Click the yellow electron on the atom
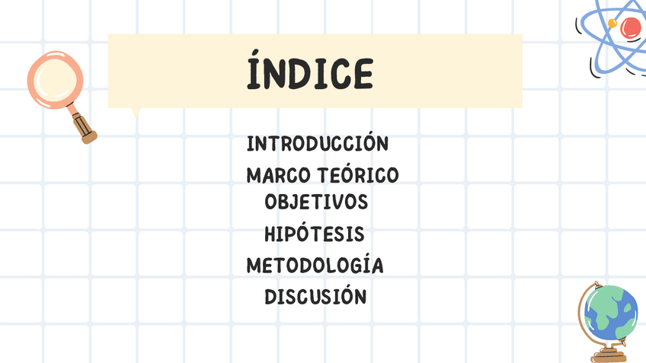 [x=612, y=24]
